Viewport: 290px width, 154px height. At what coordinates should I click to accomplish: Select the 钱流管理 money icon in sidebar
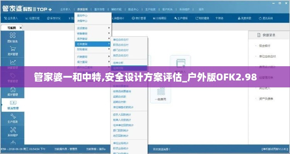coord(13,103)
